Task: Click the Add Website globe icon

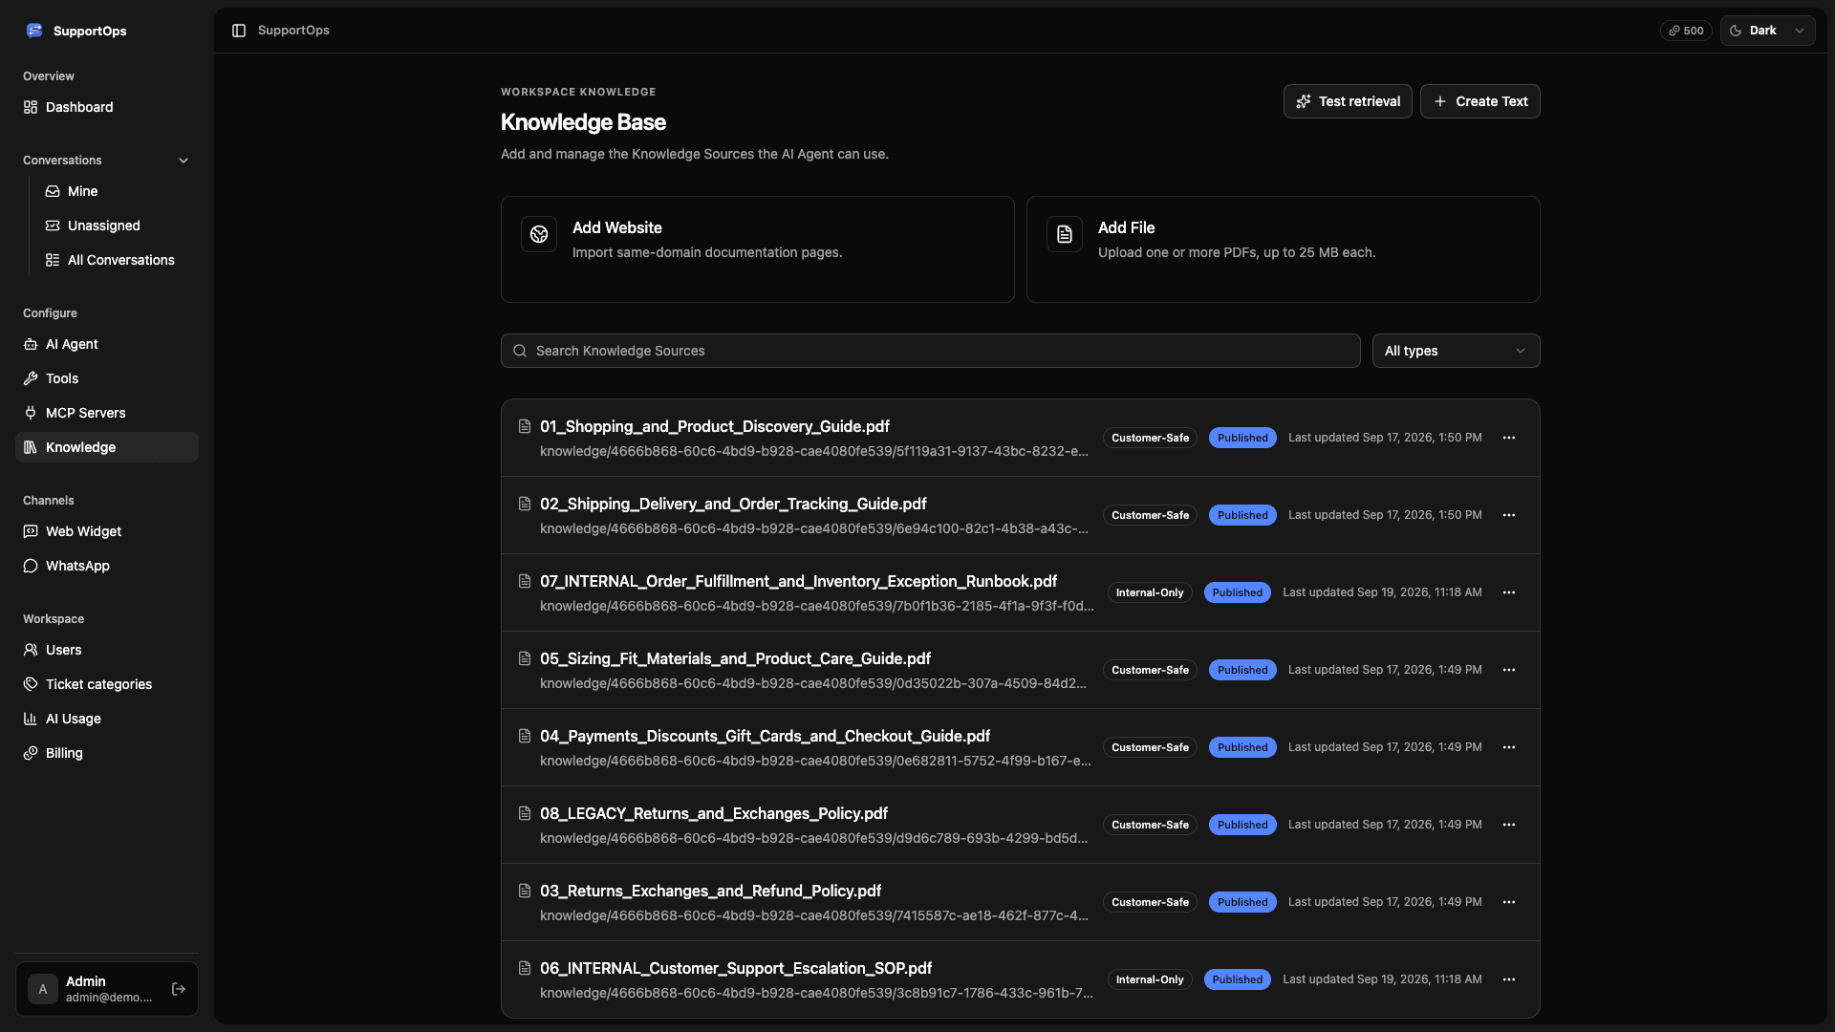Action: (x=539, y=234)
